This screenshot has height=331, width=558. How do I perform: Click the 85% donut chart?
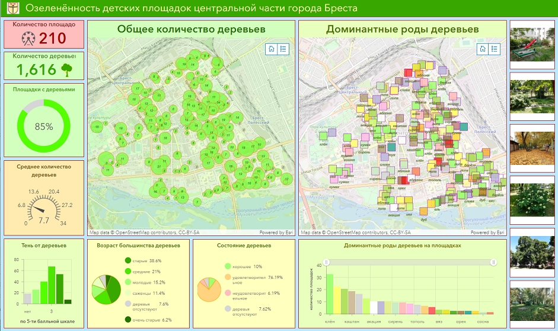[x=44, y=126]
